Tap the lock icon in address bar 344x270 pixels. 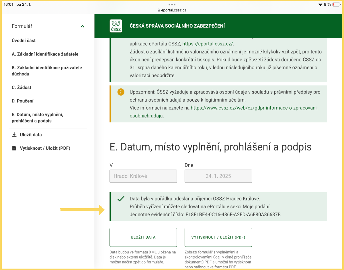(x=159, y=10)
